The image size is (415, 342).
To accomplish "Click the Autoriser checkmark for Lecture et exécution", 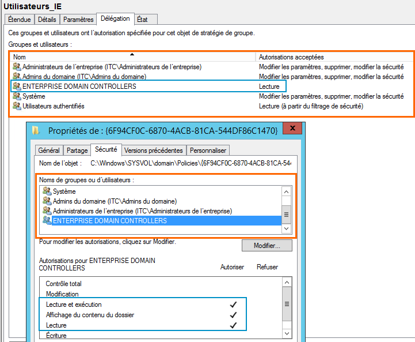I will click(x=233, y=305).
